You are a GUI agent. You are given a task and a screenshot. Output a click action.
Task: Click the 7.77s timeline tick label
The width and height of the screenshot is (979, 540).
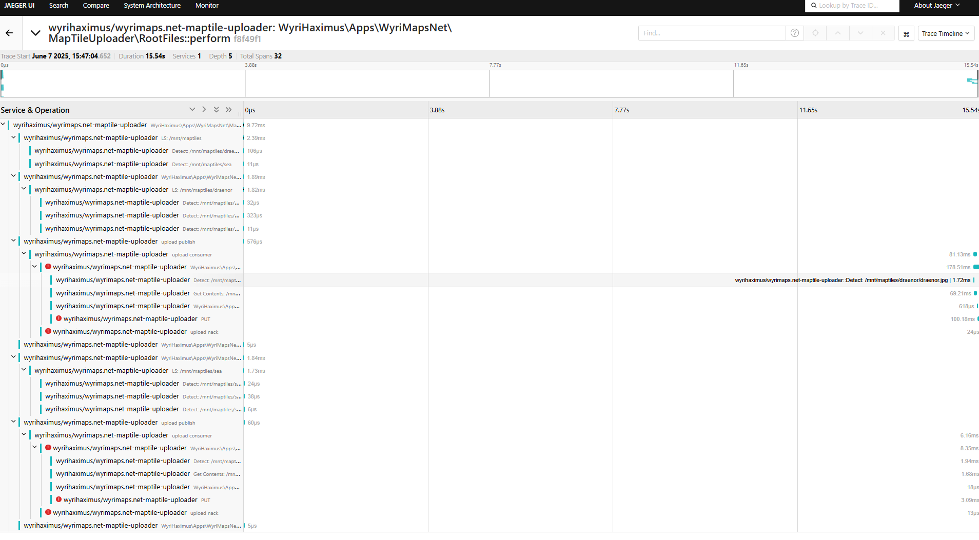[622, 110]
